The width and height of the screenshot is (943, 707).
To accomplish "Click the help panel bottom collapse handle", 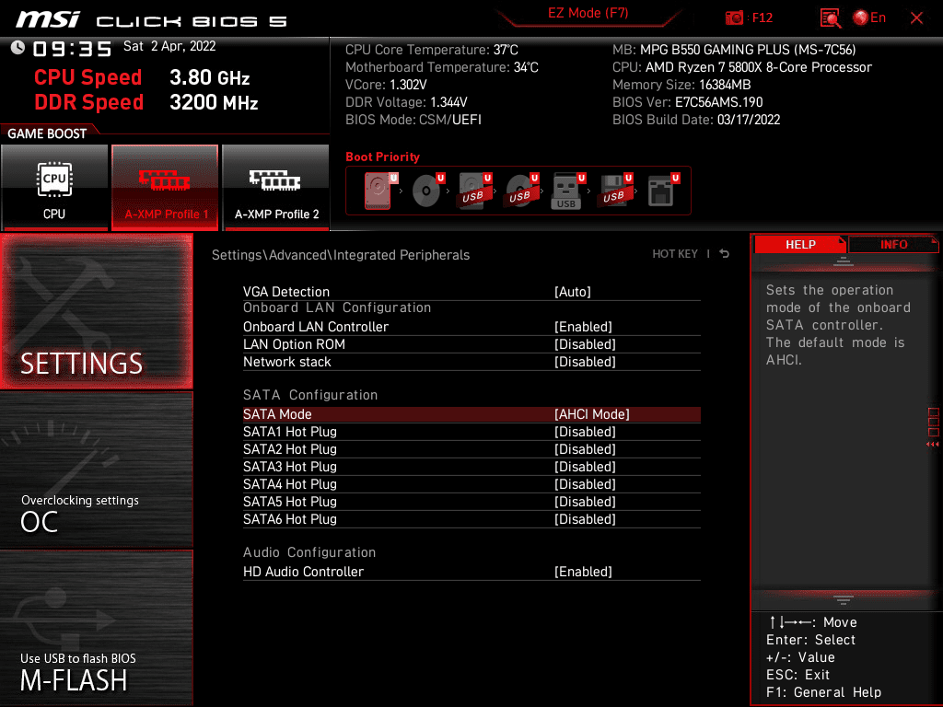I will point(844,599).
